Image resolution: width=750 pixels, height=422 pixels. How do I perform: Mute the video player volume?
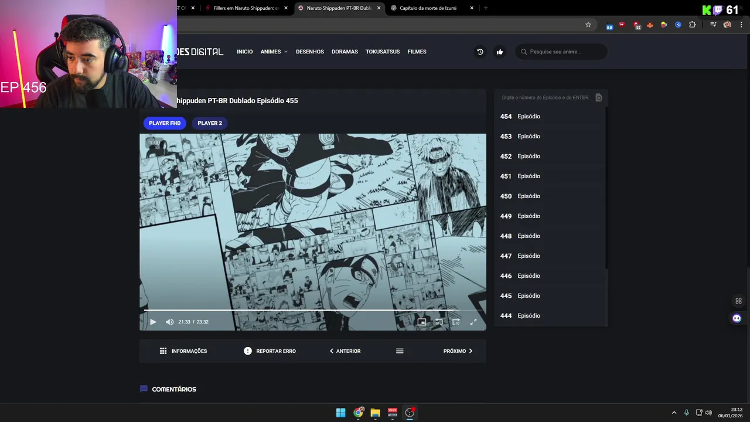pos(169,322)
